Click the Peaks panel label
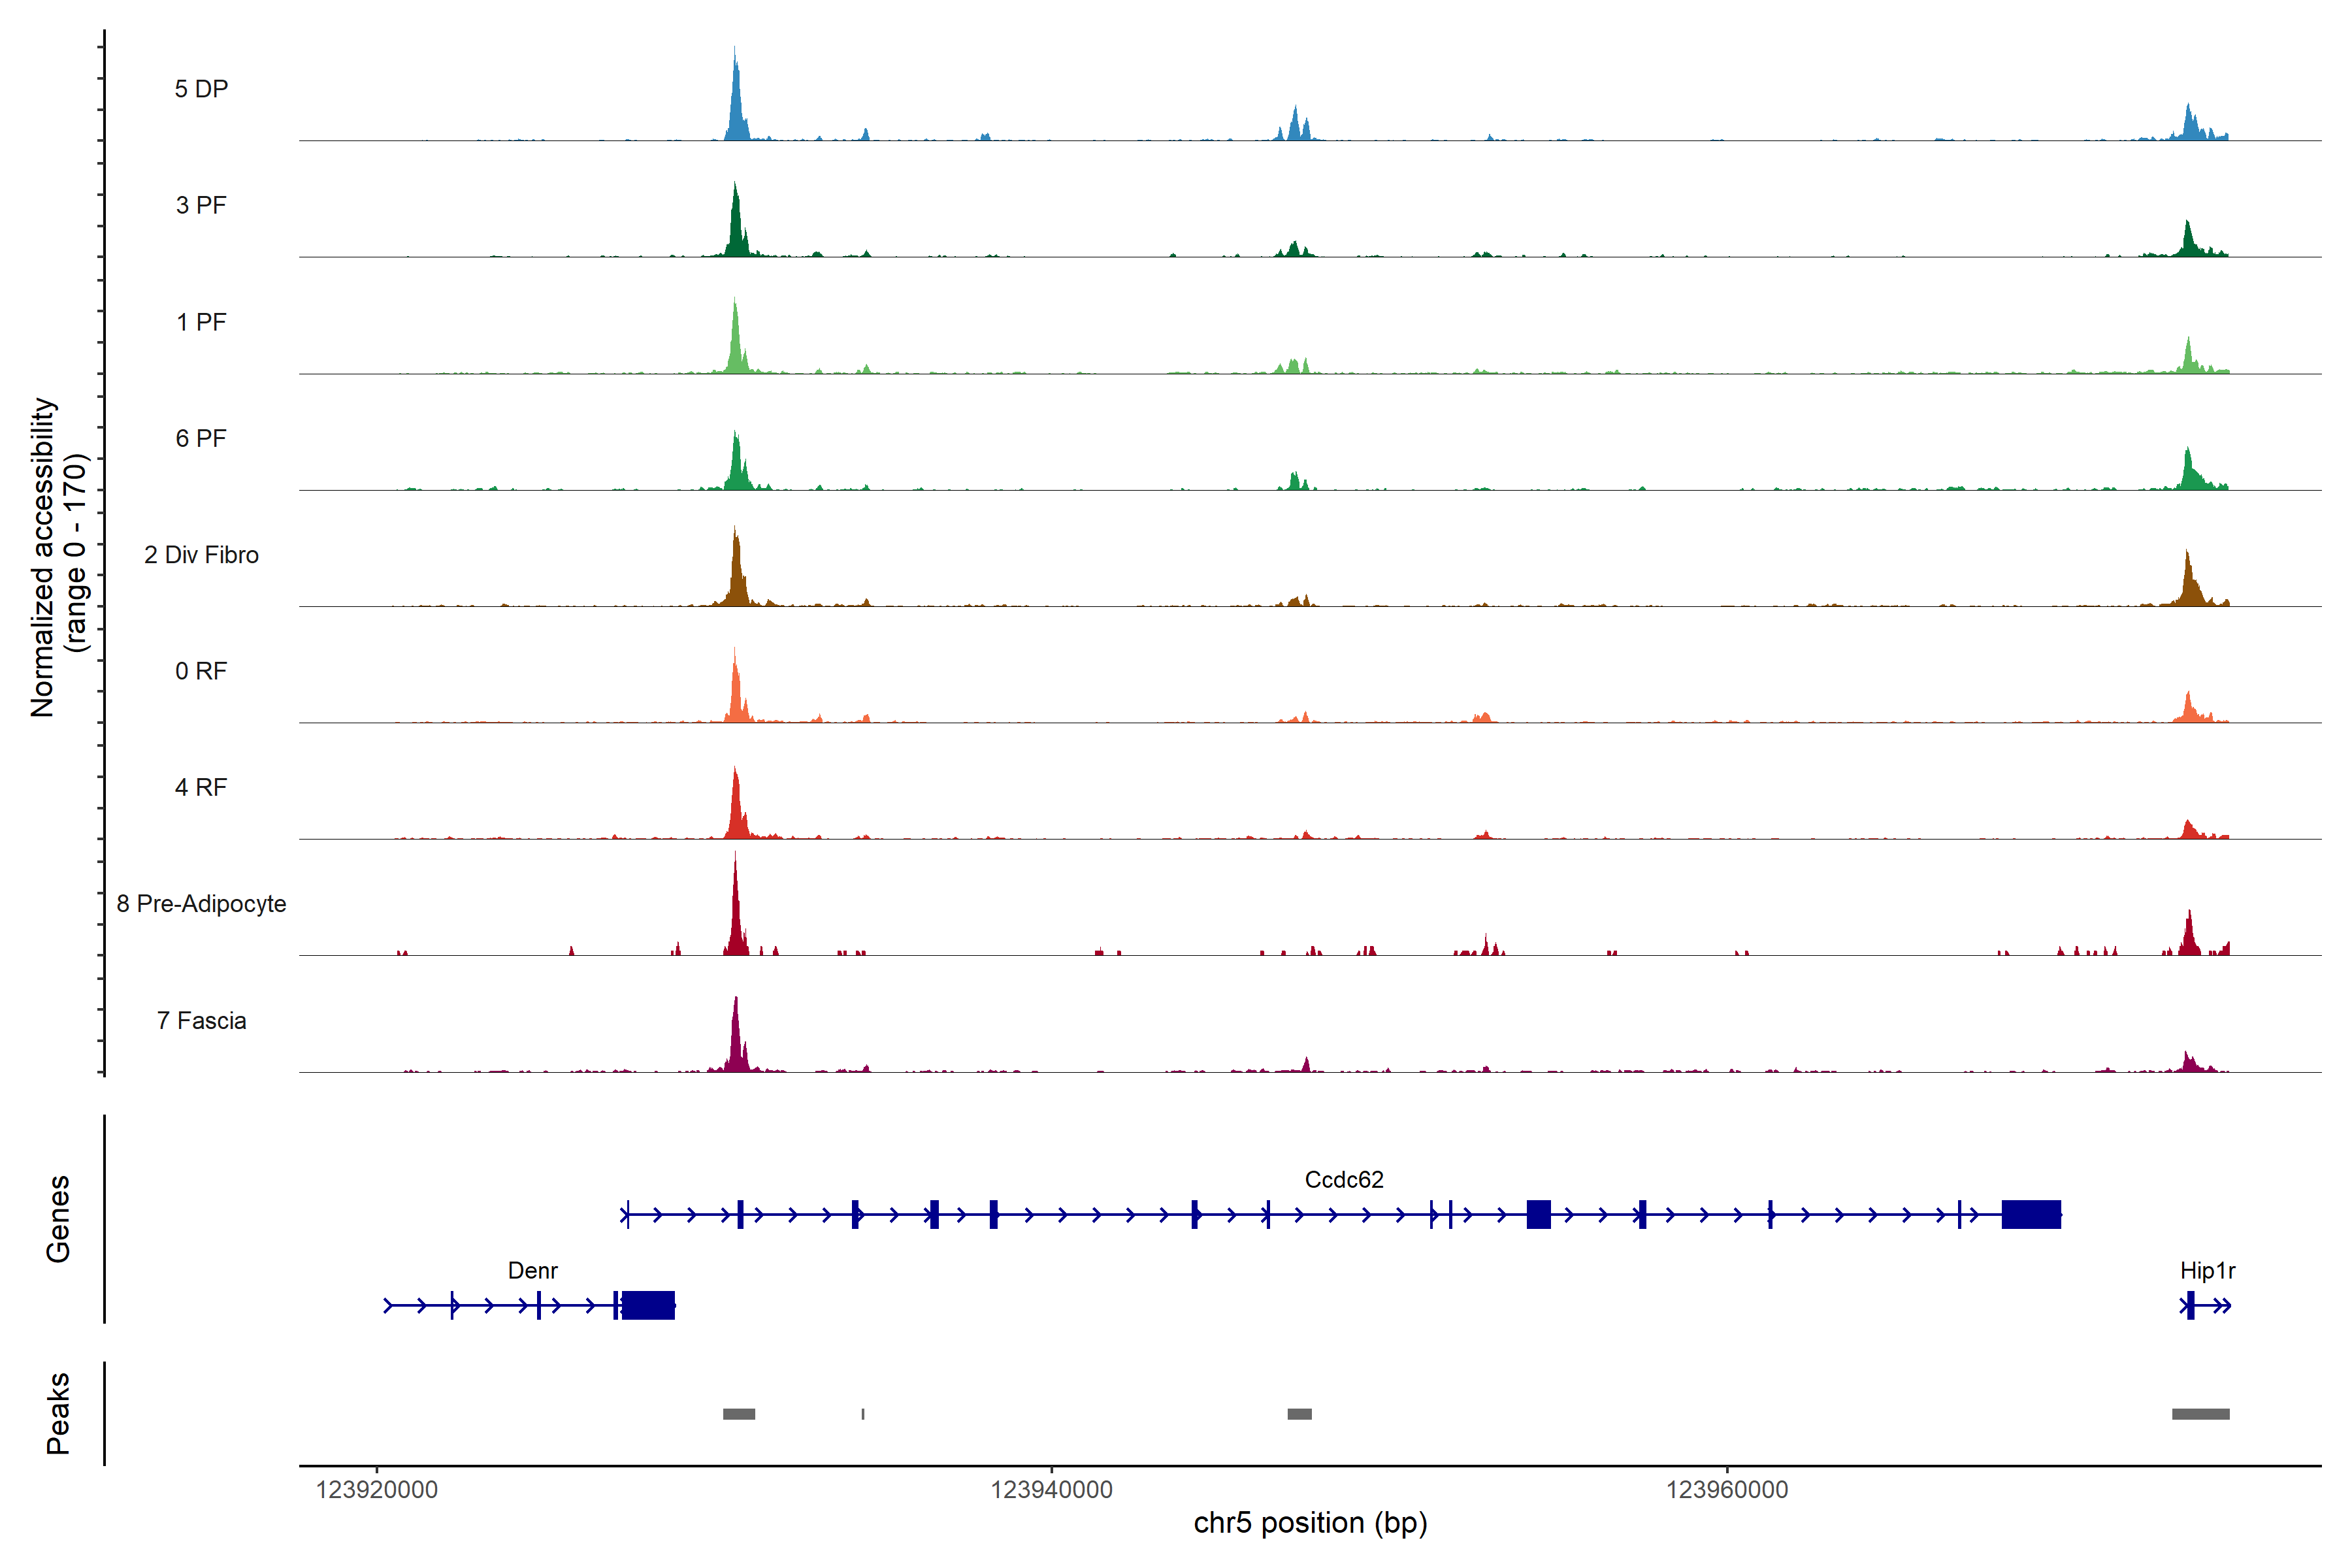This screenshot has height=1568, width=2352. coord(58,1413)
